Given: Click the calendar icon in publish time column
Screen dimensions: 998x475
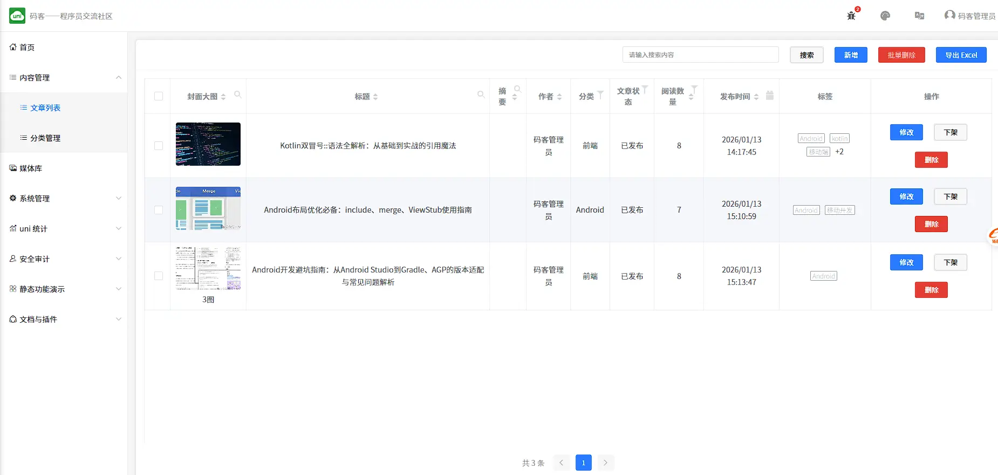Looking at the screenshot, I should point(770,96).
